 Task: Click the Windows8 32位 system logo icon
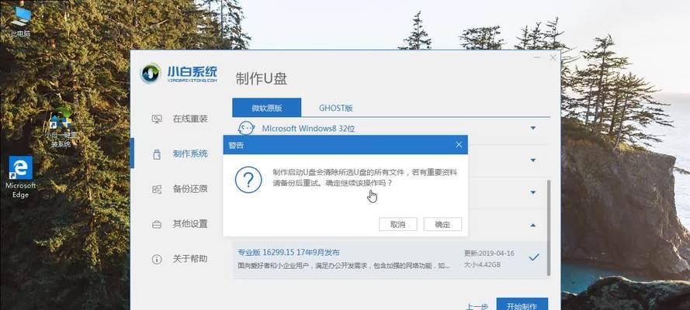tap(246, 128)
